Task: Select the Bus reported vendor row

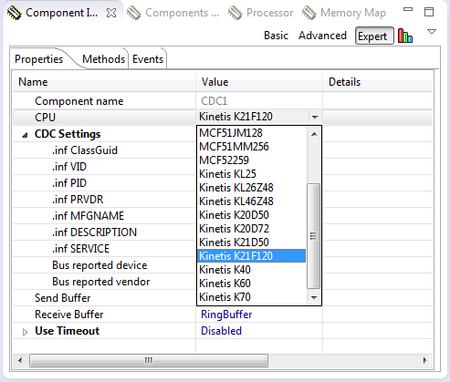Action: pos(104,282)
